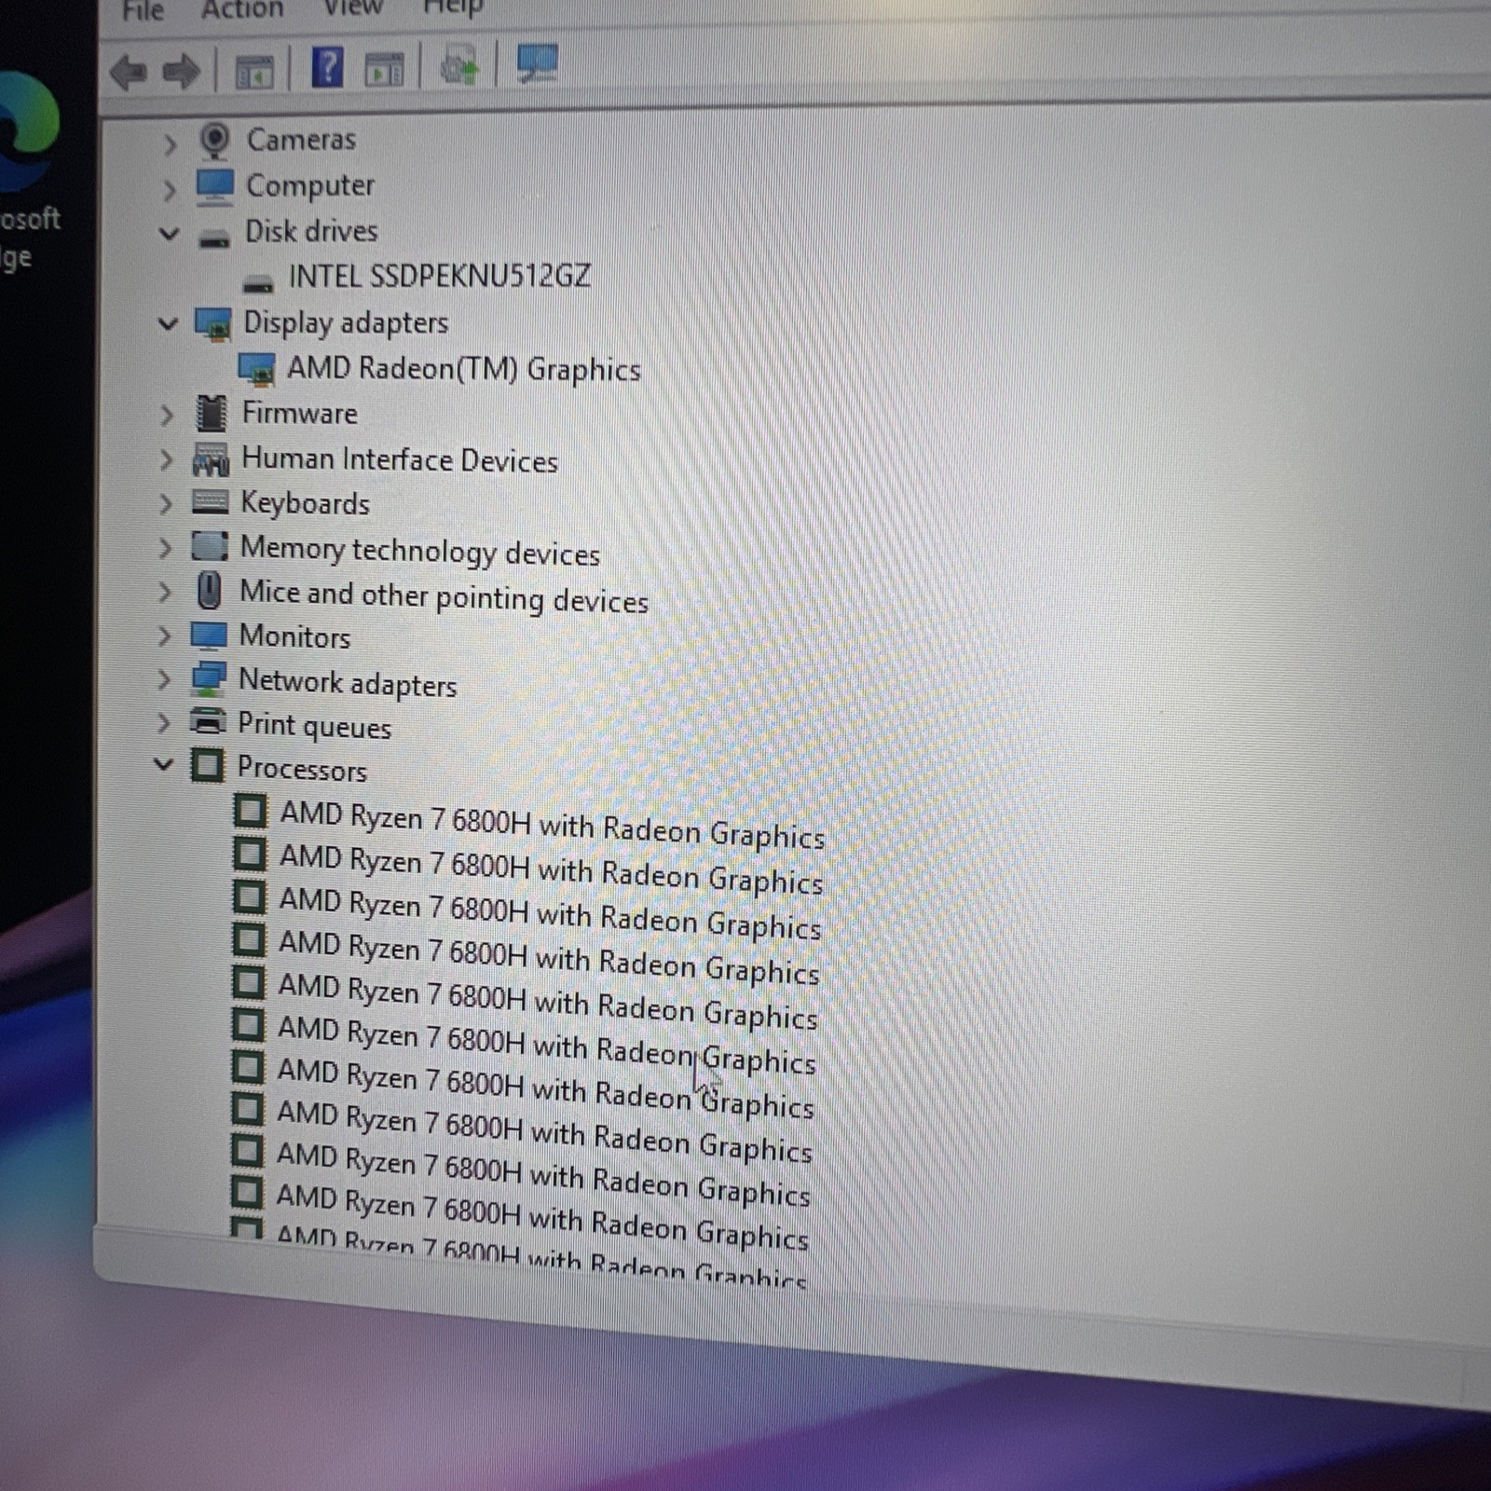Select the AMD Radeon(TM) Graphics text label
1491x1491 pixels.
pyautogui.click(x=464, y=369)
